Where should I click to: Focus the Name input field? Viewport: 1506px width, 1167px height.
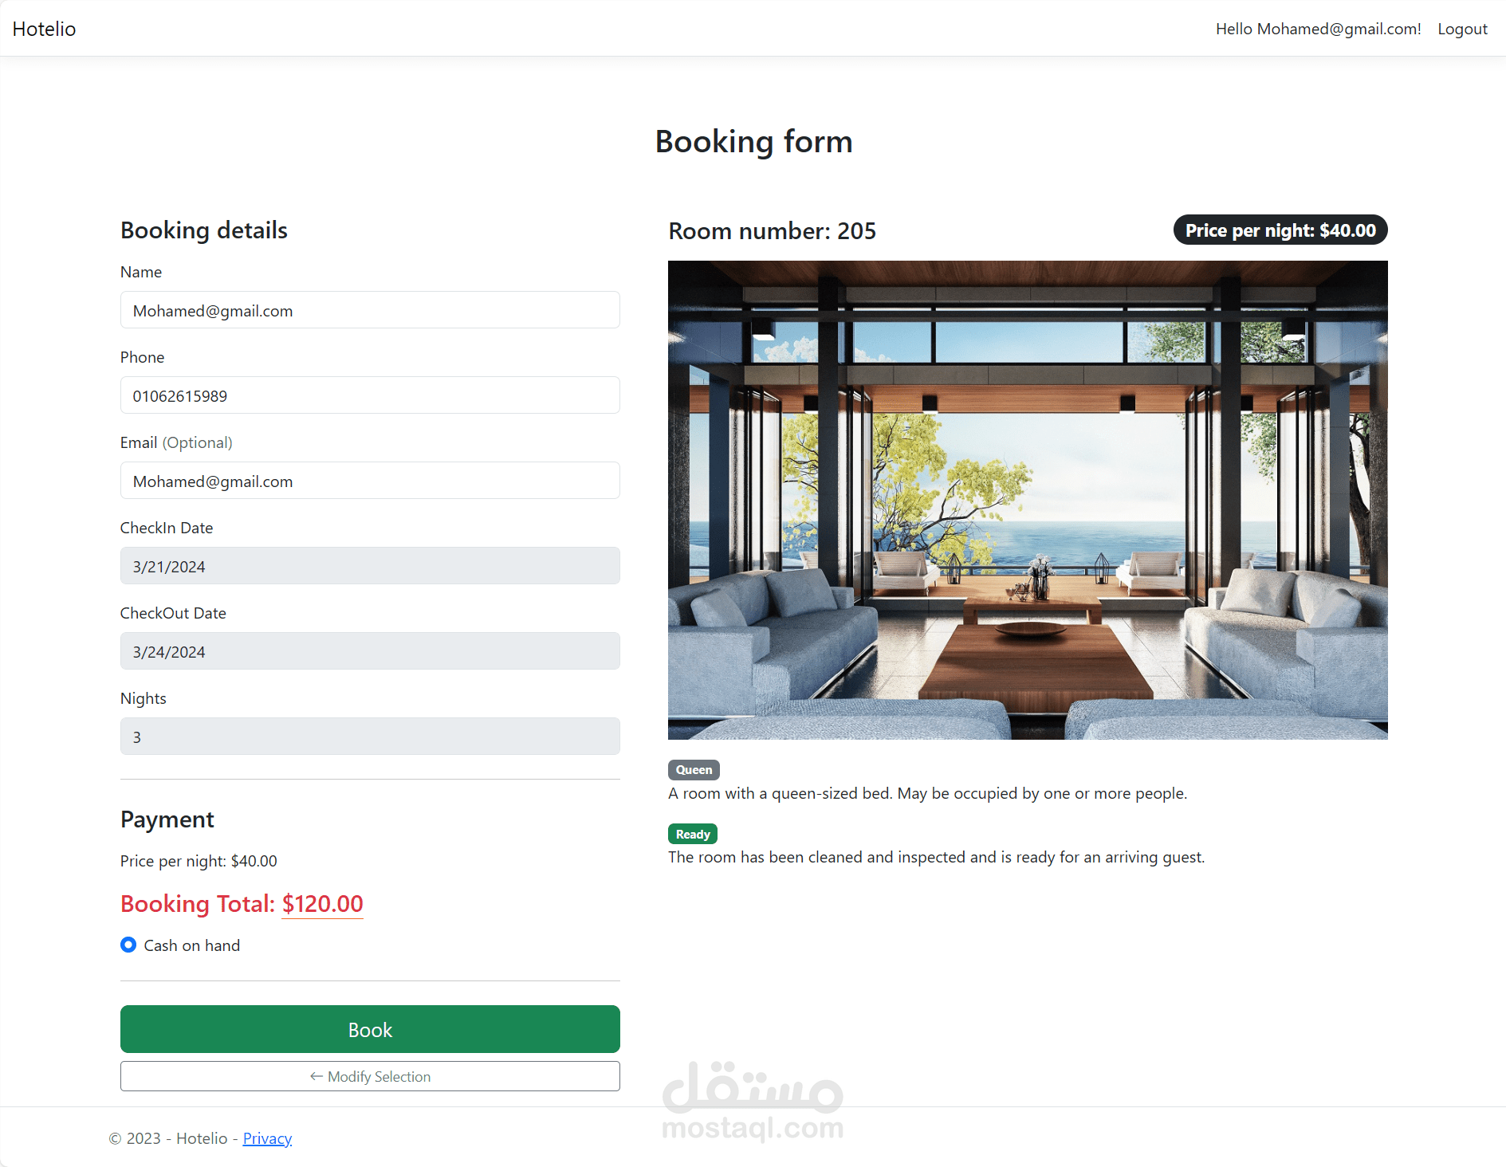370,310
